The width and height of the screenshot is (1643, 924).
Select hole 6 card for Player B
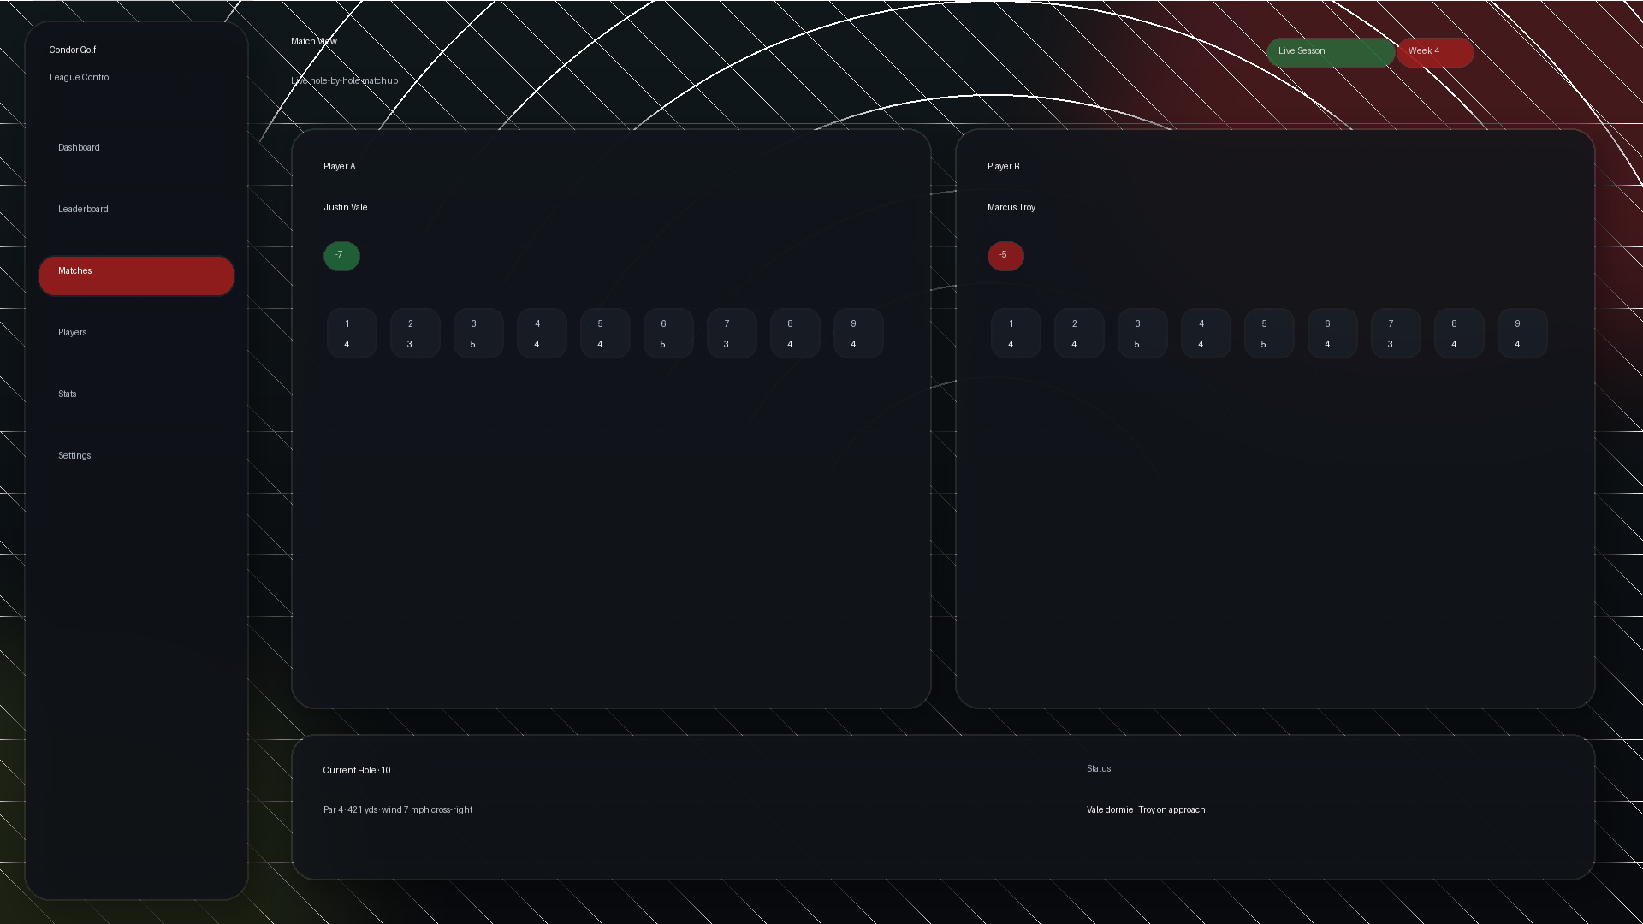pos(1332,333)
